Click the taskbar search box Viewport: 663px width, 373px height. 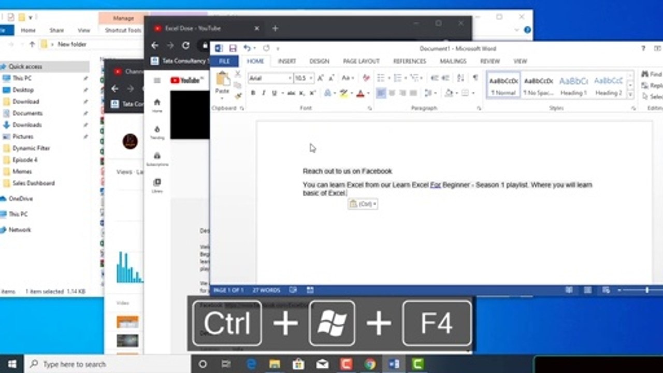(107, 364)
